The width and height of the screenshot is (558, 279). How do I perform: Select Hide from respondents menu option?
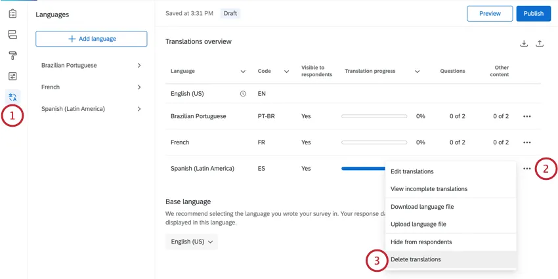[x=421, y=242]
